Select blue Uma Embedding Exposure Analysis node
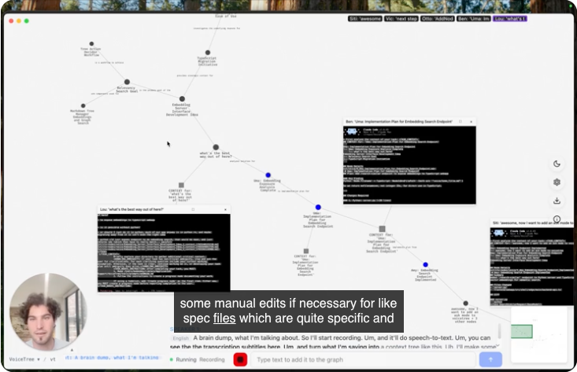The image size is (577, 372). [x=268, y=175]
